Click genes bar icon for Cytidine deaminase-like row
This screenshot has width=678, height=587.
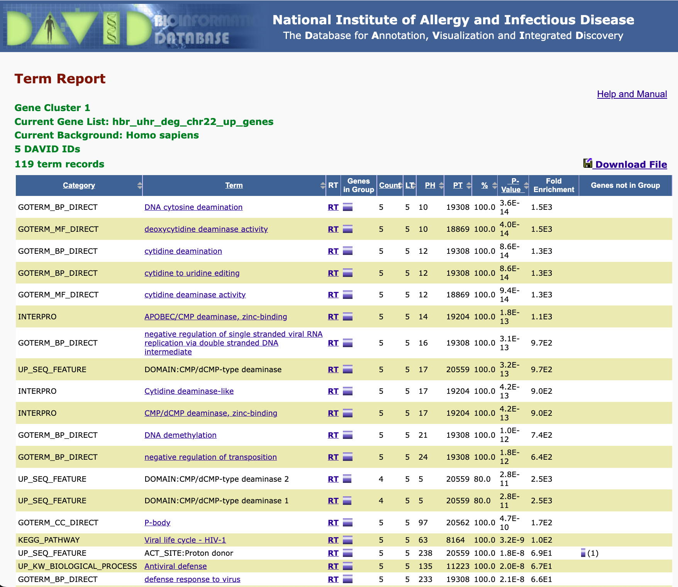pos(347,391)
